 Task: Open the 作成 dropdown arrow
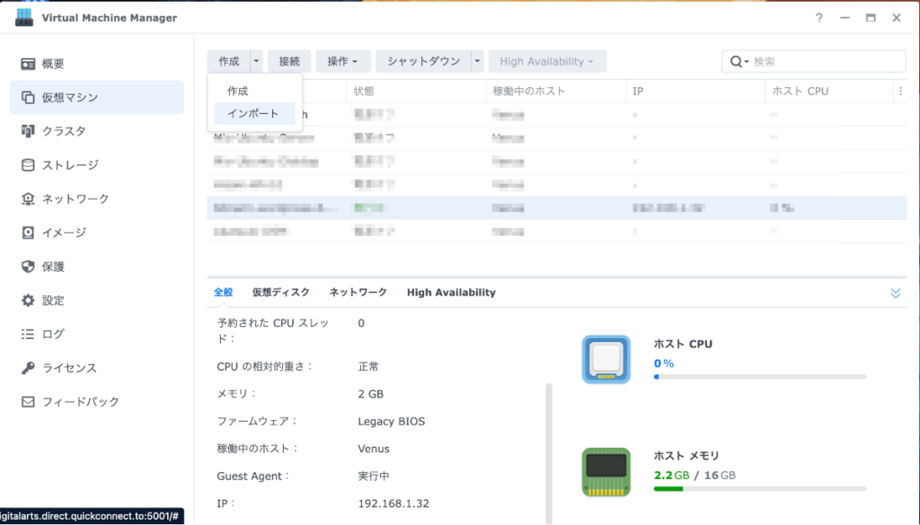click(x=256, y=61)
